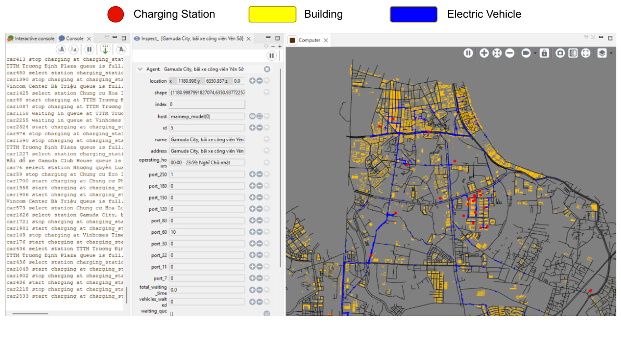The height and width of the screenshot is (344, 621).
Task: Open the camera dropdown arrow
Action: coord(534,54)
